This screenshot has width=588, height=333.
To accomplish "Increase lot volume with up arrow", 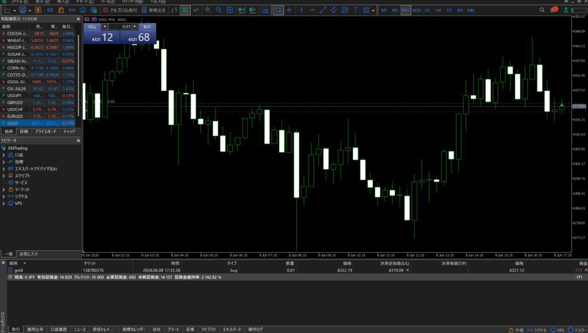I will [x=135, y=26].
